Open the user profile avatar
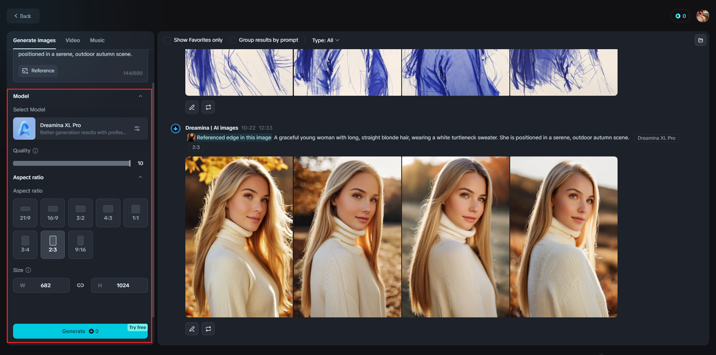The width and height of the screenshot is (716, 355). click(x=703, y=16)
